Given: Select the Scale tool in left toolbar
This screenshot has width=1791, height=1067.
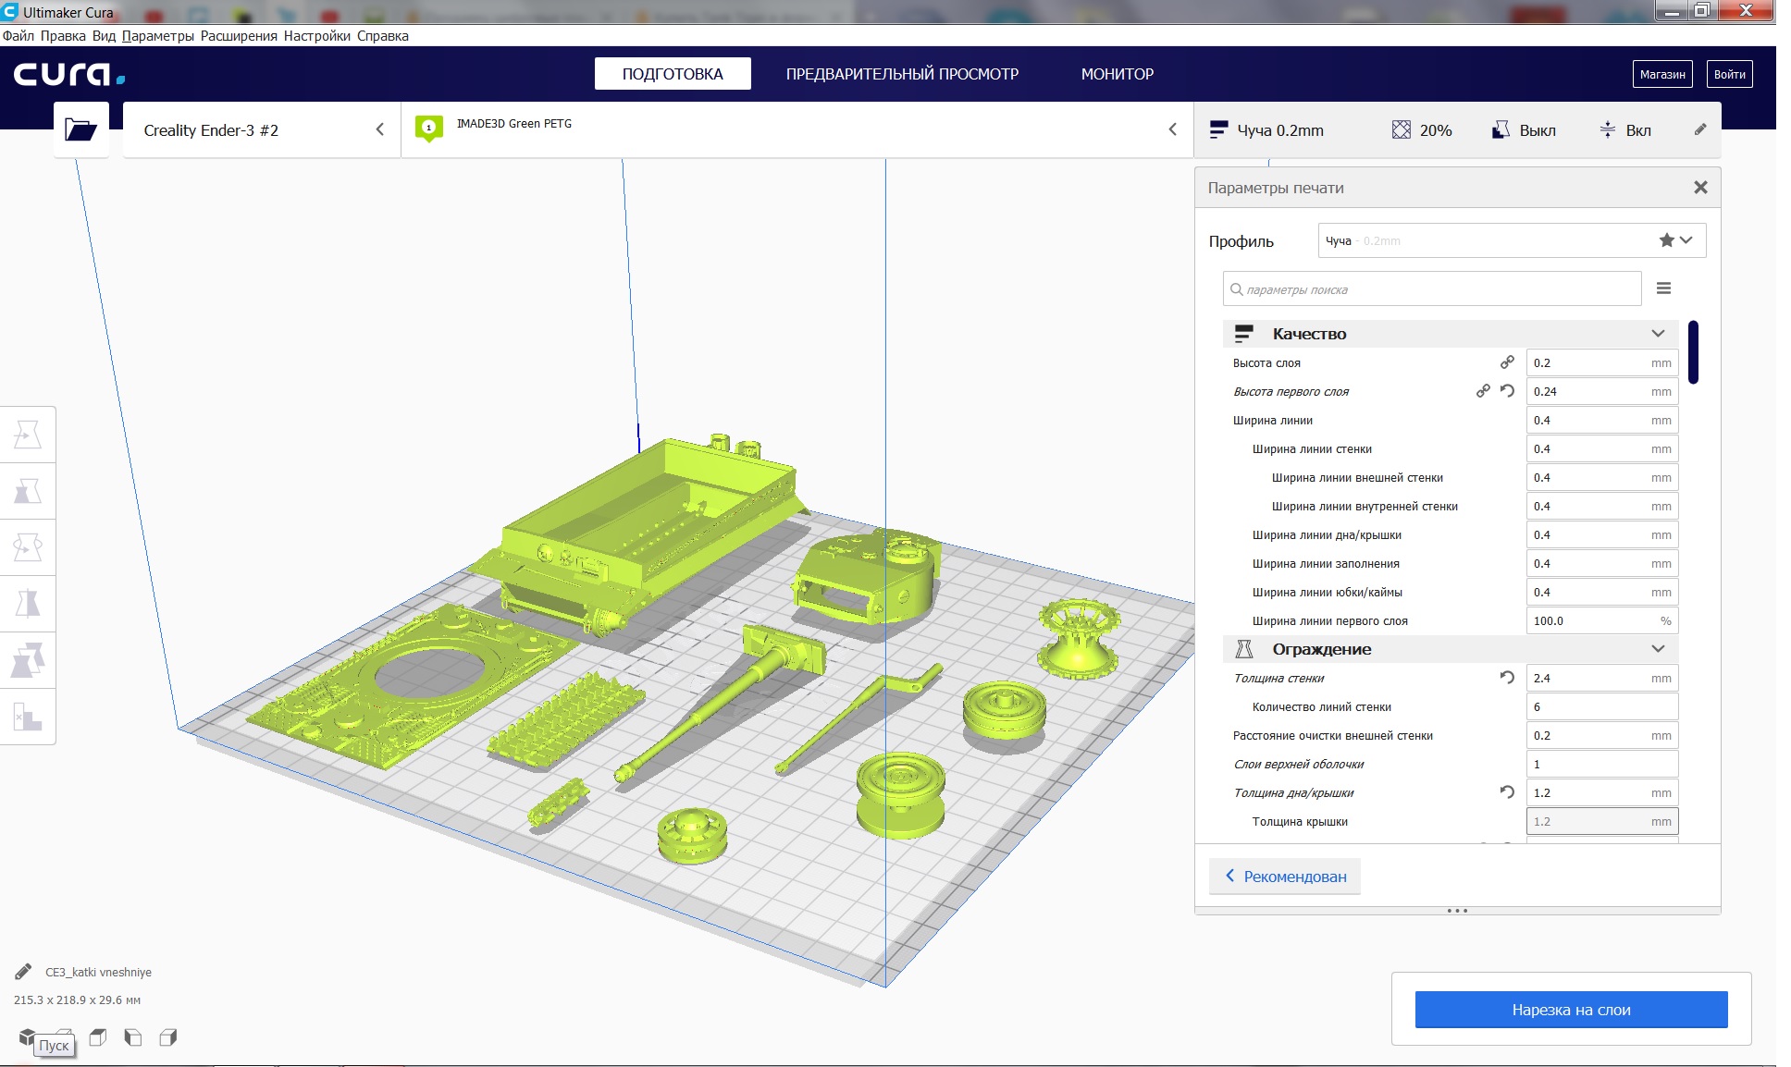Looking at the screenshot, I should (28, 491).
